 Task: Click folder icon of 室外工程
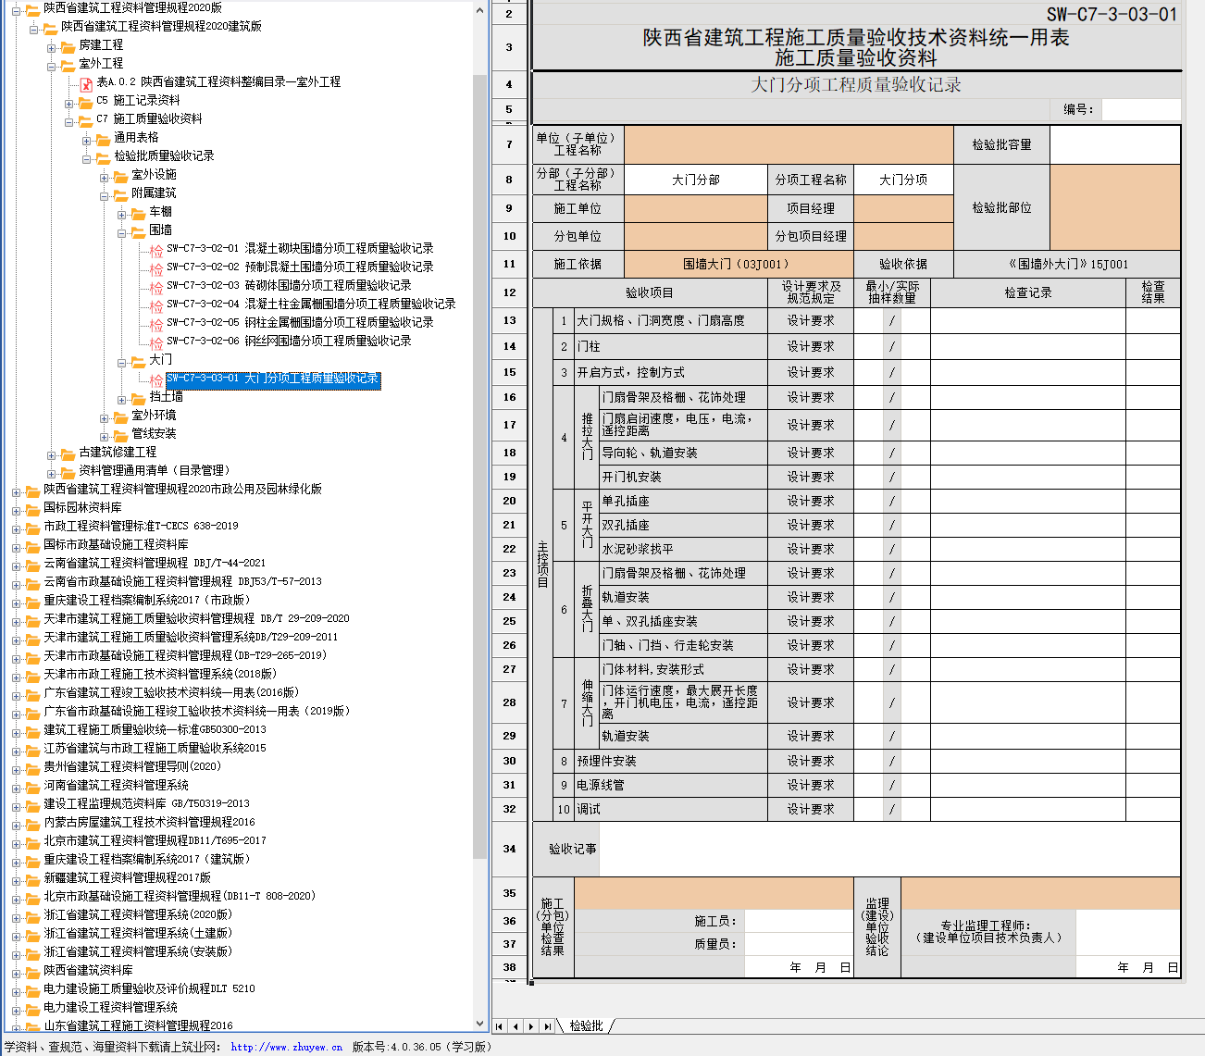(x=68, y=64)
